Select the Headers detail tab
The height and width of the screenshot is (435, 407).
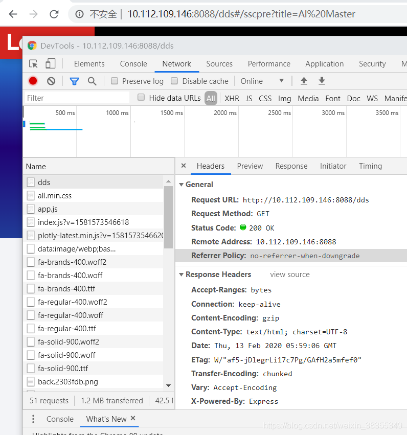(x=211, y=166)
